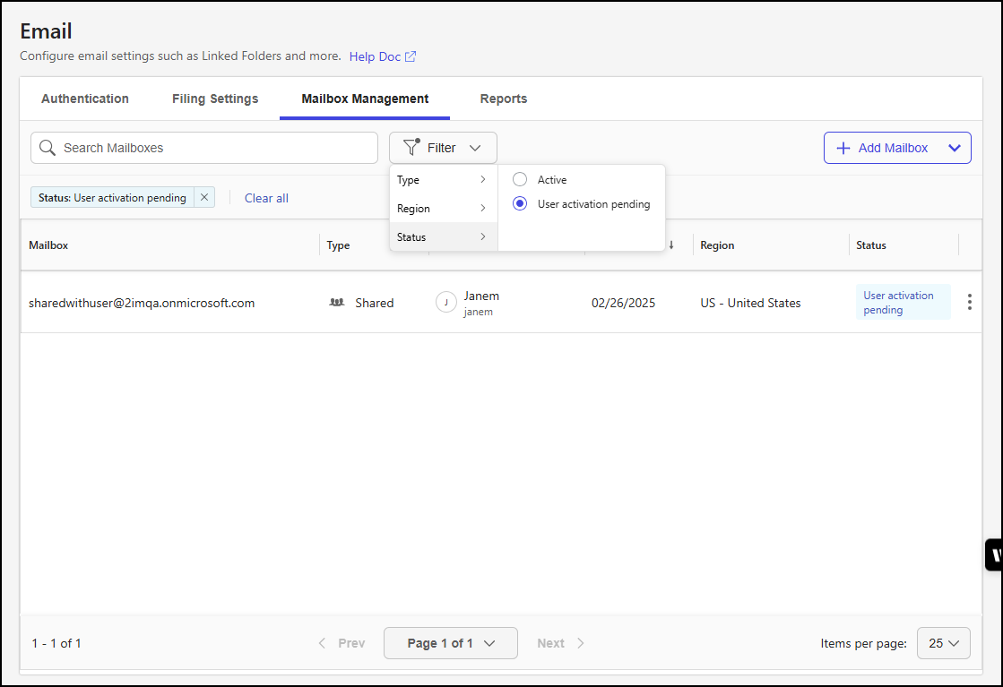Expand the Region filter submenu
Screen dimensions: 1003x687
tap(443, 208)
